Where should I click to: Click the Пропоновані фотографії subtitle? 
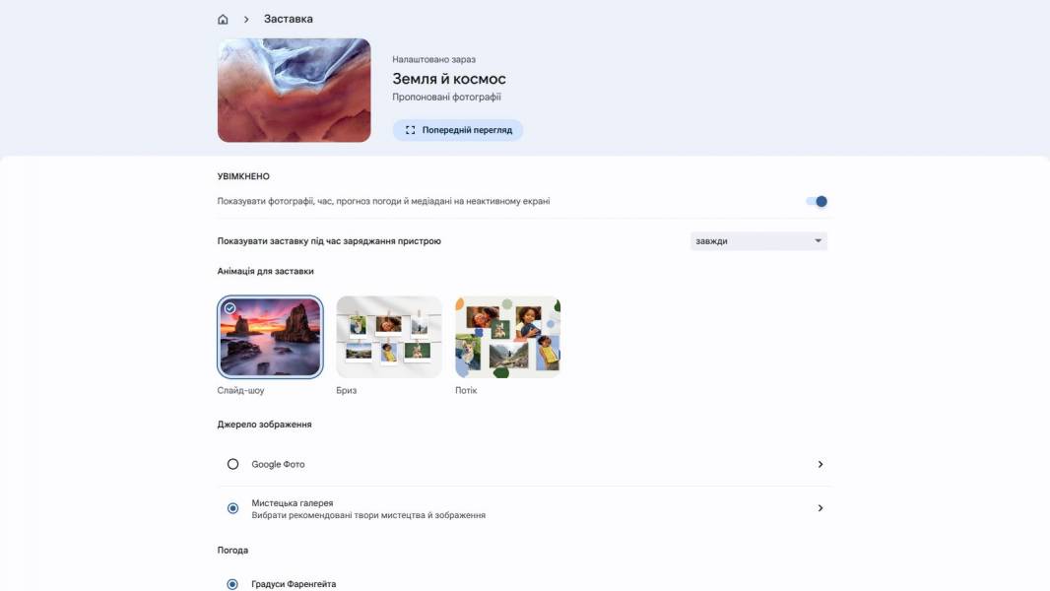tap(446, 98)
